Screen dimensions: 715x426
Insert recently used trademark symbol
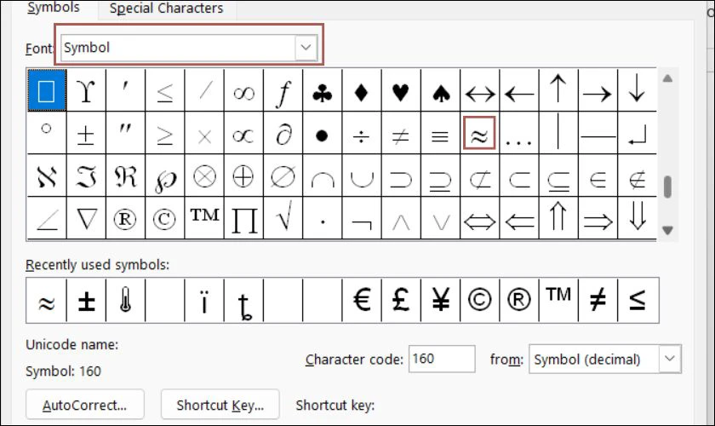point(558,301)
